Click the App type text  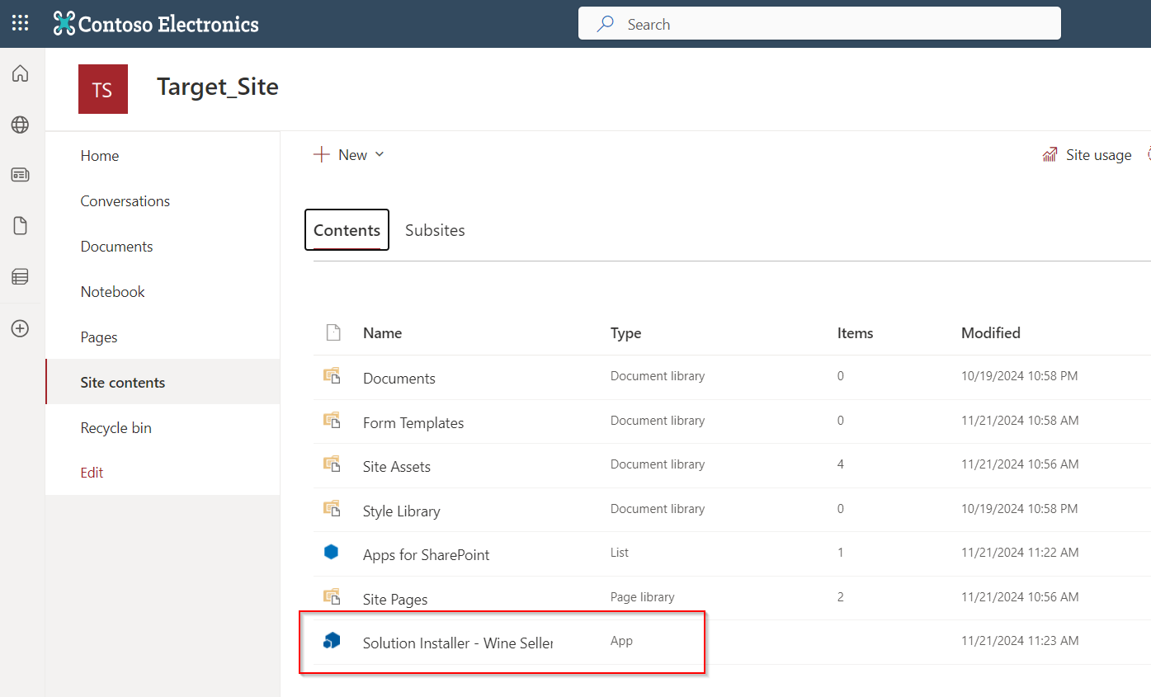622,641
